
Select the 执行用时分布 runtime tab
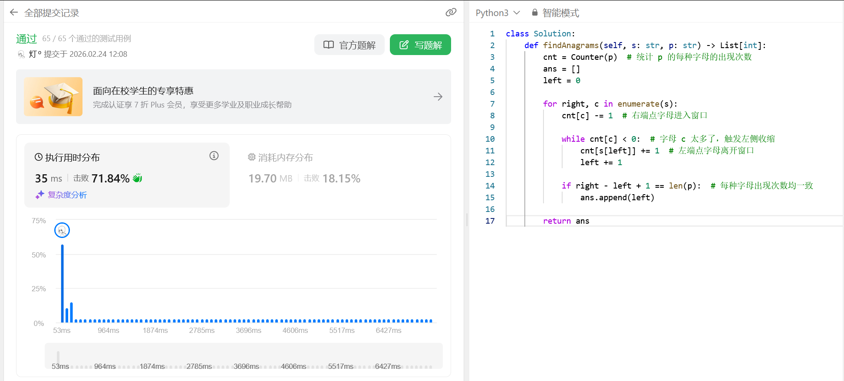(x=72, y=157)
